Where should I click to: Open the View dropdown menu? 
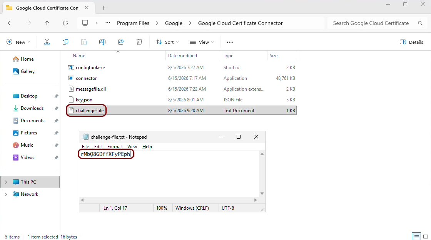[202, 42]
